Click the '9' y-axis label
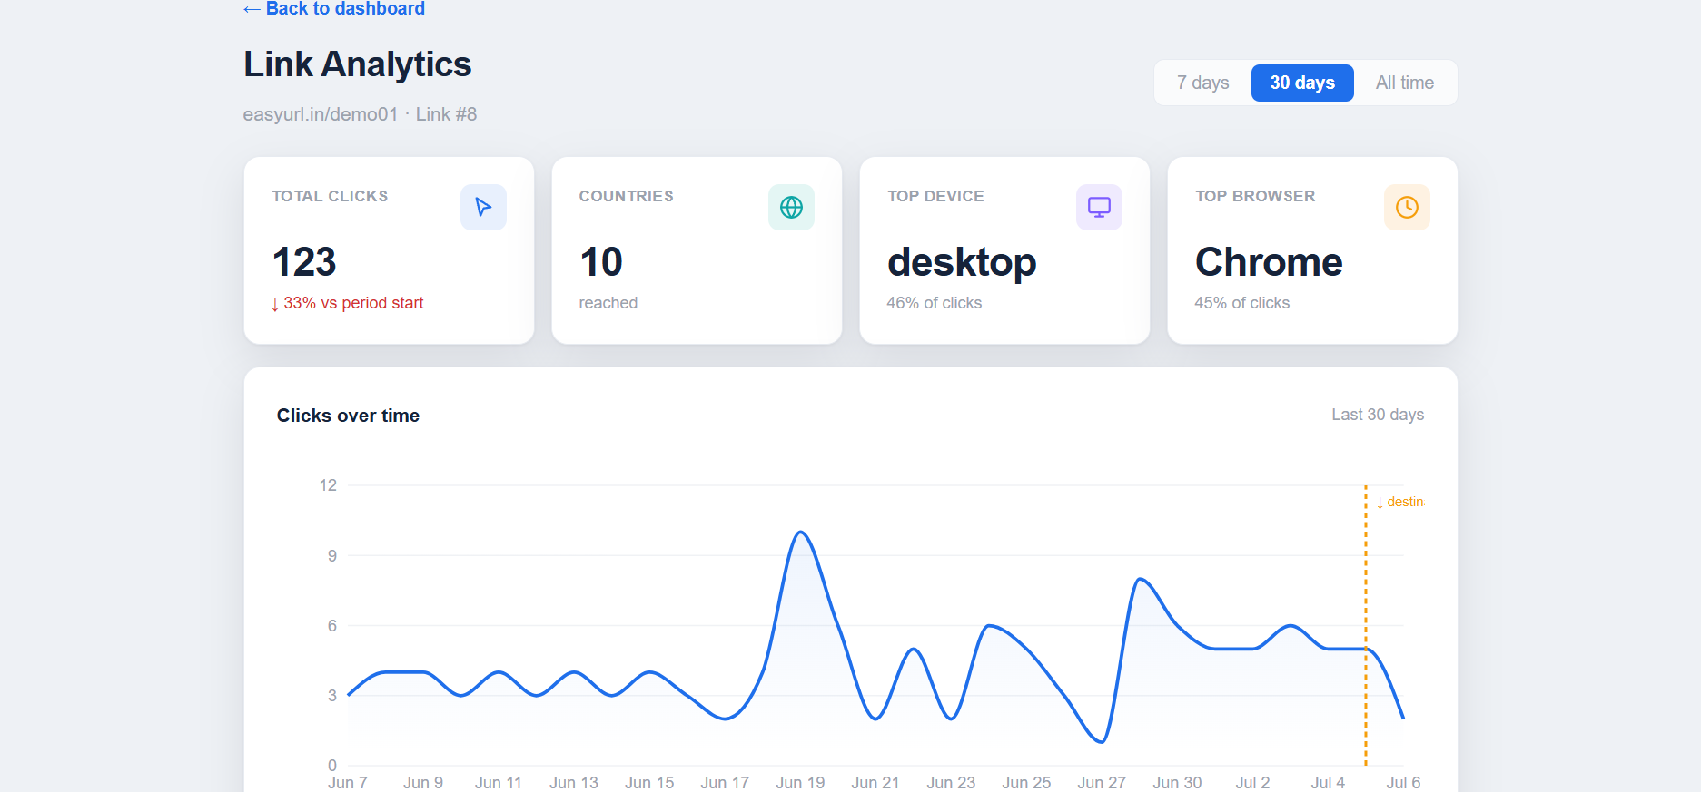This screenshot has width=1701, height=792. point(332,555)
